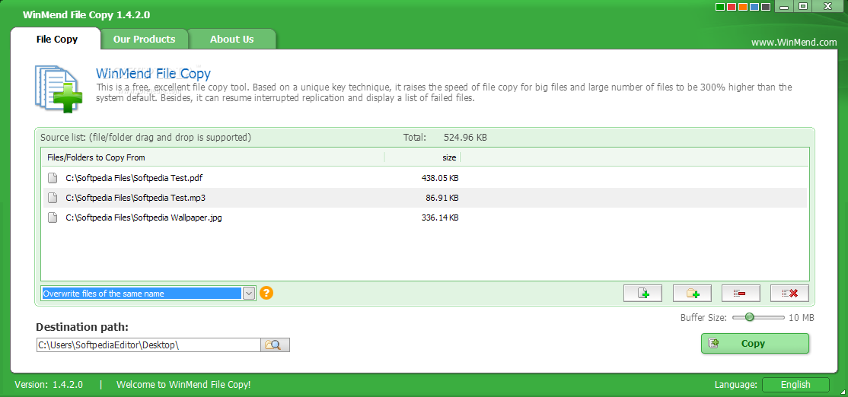Adjust the Buffer Size slider handle
This screenshot has width=848, height=397.
coord(749,318)
